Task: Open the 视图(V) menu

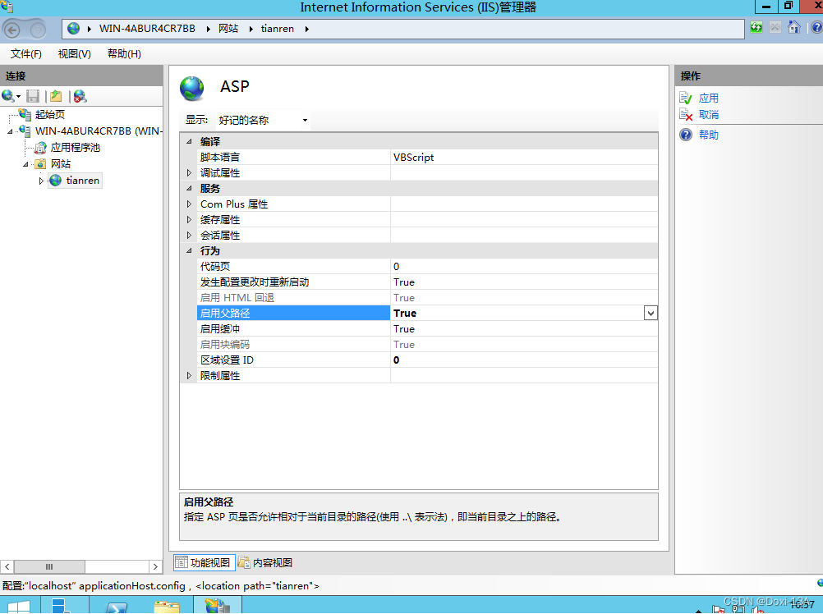Action: point(74,54)
